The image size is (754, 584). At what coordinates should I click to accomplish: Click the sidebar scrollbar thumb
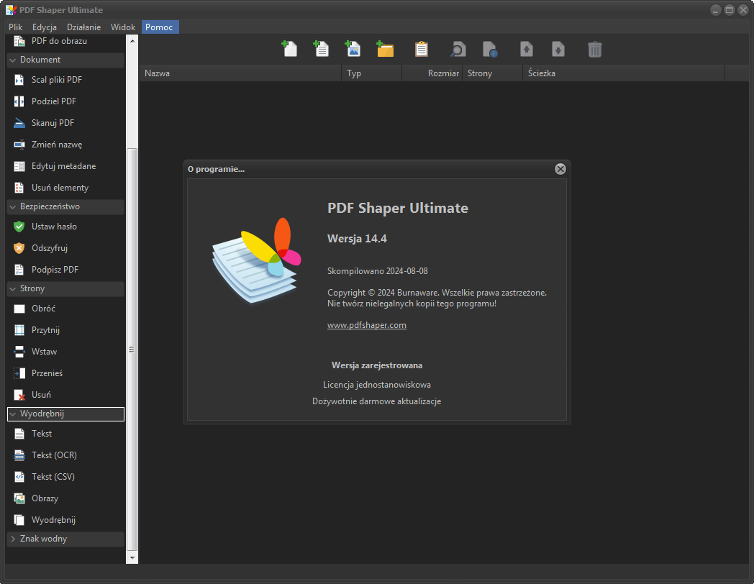[132, 350]
